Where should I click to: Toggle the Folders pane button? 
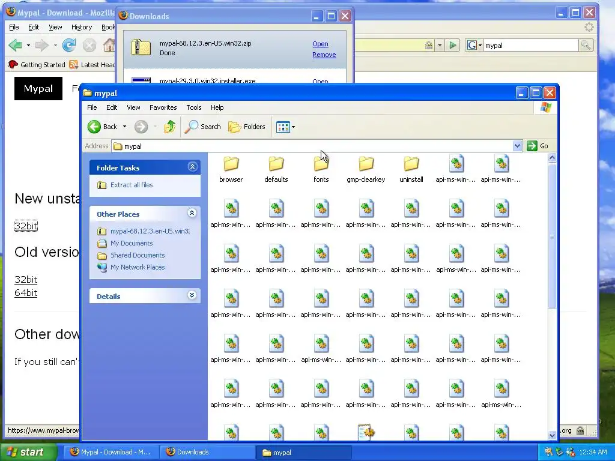247,127
